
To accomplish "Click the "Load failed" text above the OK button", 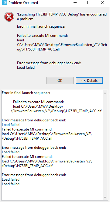I will (26, 68).
